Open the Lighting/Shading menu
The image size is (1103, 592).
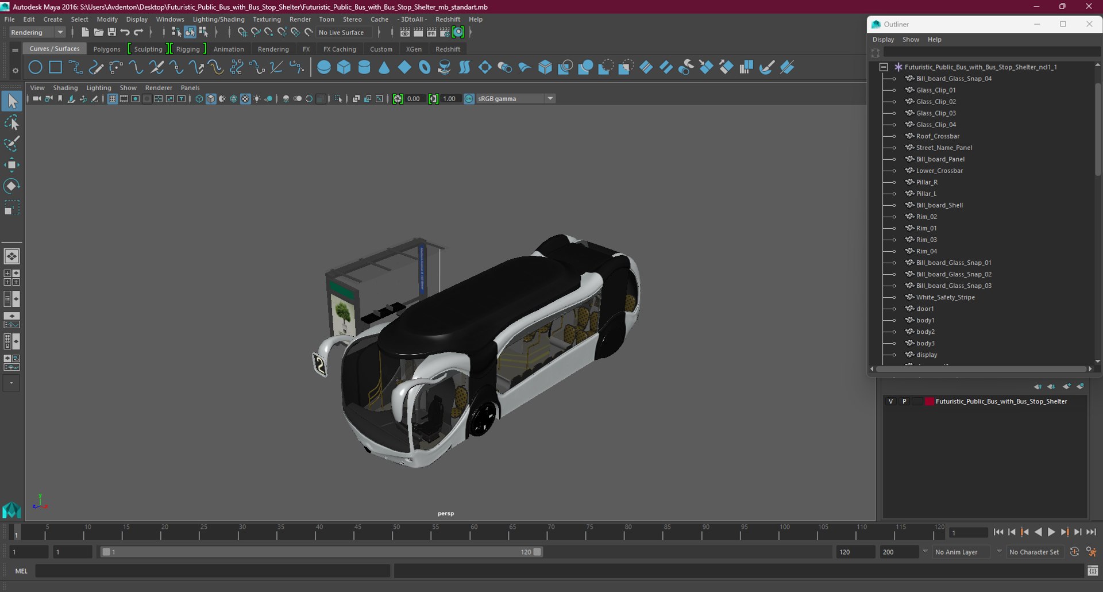click(218, 19)
